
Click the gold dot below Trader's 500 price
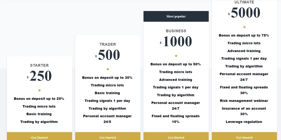click(108, 69)
